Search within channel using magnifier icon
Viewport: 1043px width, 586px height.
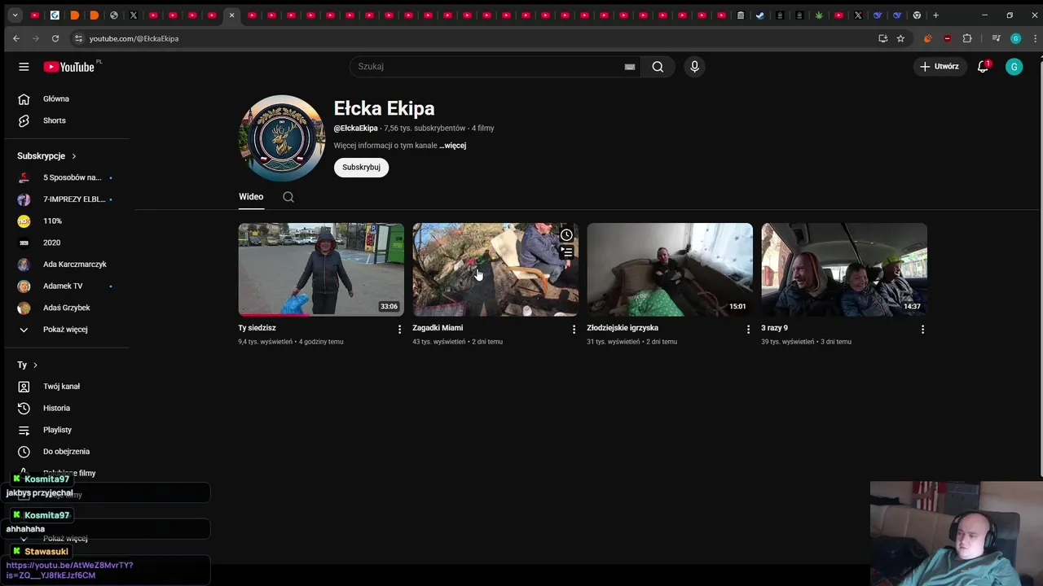coord(288,197)
